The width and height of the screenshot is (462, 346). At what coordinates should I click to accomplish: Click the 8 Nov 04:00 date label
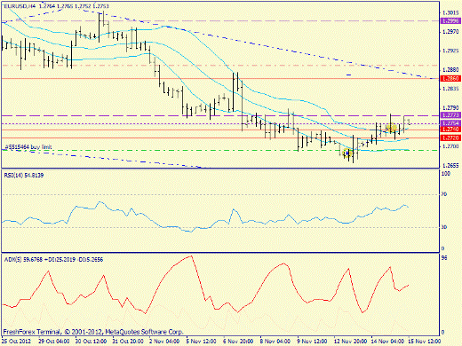pyautogui.click(x=275, y=341)
